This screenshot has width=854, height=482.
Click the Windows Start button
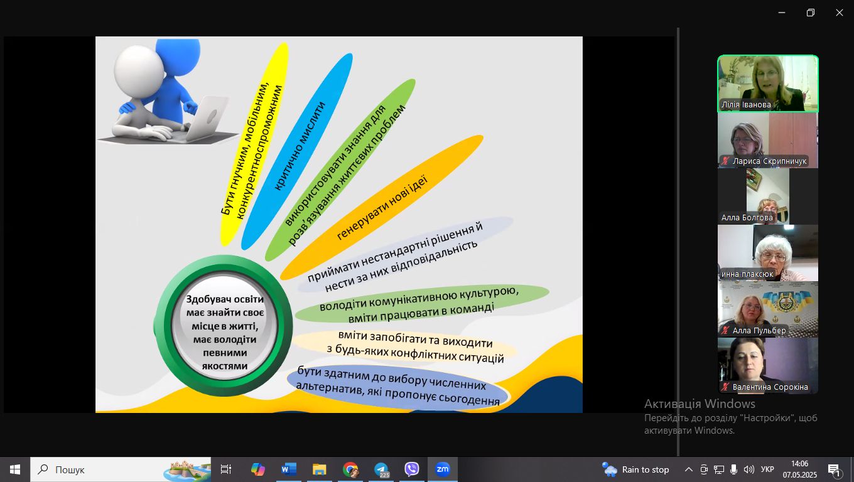(15, 469)
